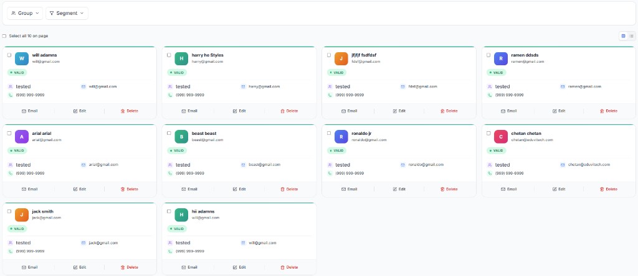Delete the will adamns contact
The height and width of the screenshot is (276, 638).
click(x=130, y=111)
